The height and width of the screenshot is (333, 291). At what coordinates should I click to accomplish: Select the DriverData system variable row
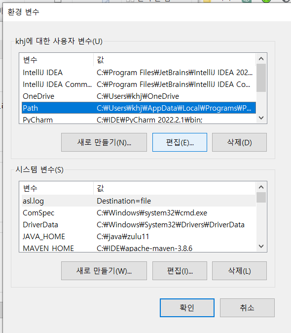[139, 225]
